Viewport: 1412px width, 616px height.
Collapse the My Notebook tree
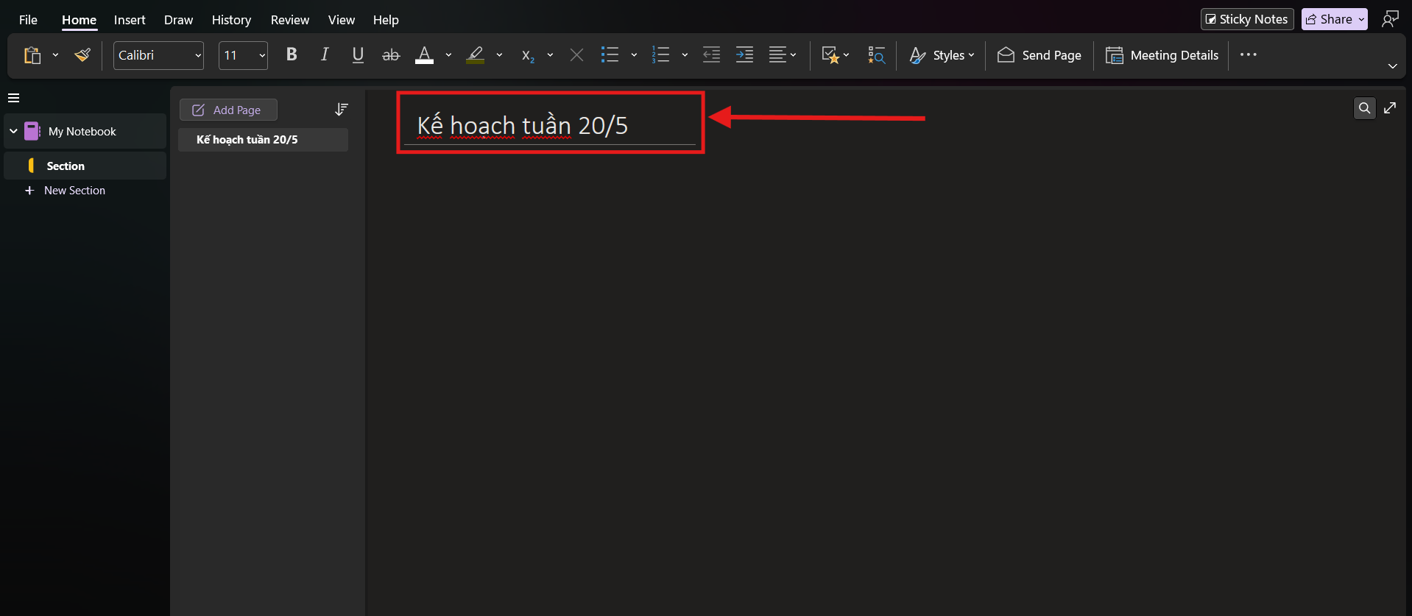coord(13,132)
